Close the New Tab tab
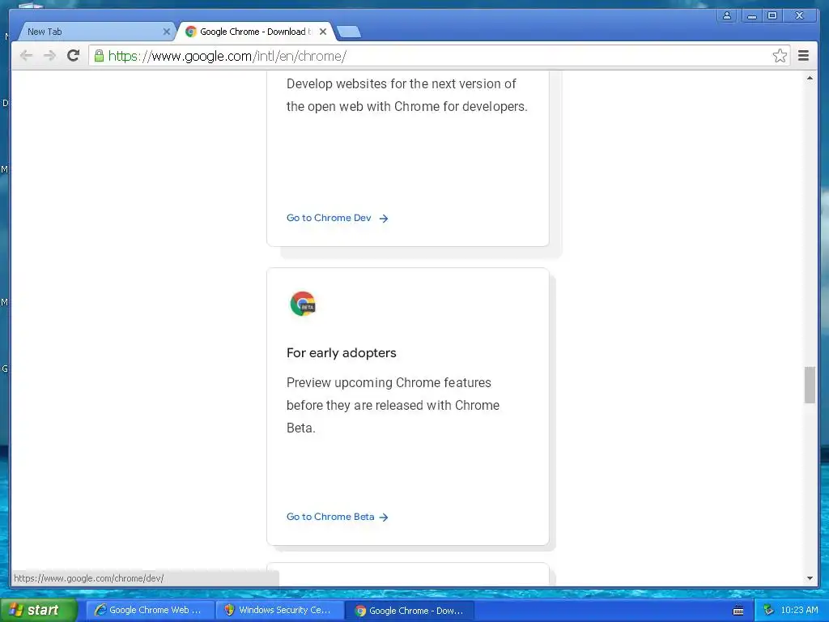Viewport: 829px width, 622px height. (167, 32)
